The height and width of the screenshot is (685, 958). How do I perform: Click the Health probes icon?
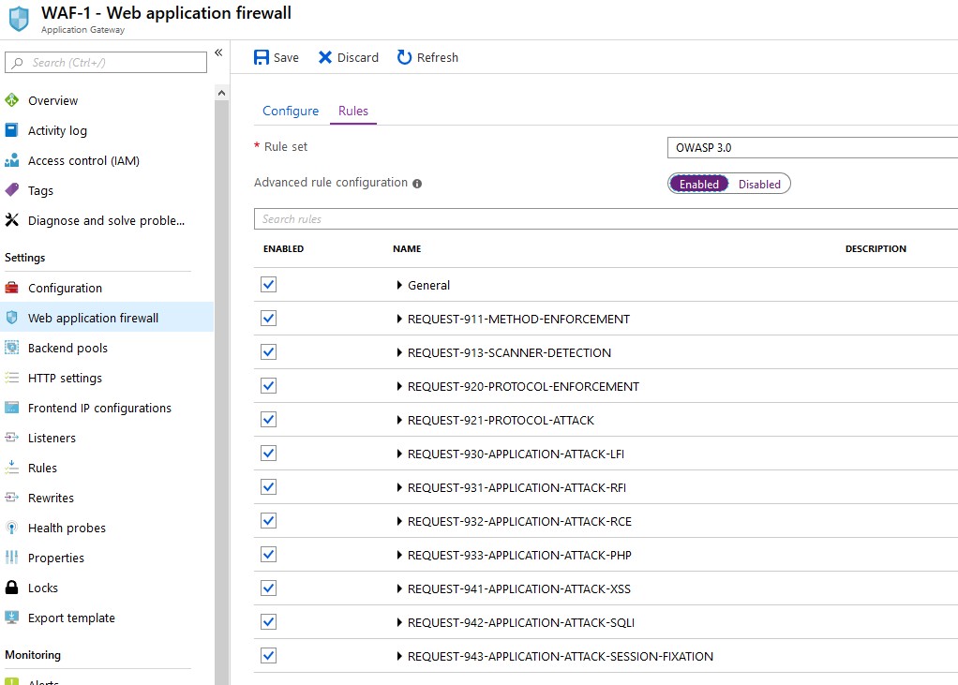[x=11, y=527]
